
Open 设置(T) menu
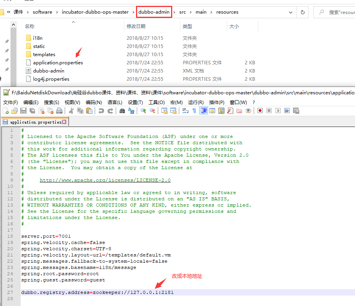coord(135,103)
